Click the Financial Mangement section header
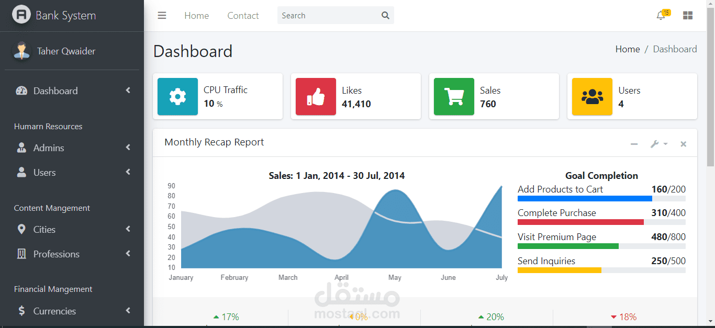Screen dimensions: 715x328 point(53,289)
